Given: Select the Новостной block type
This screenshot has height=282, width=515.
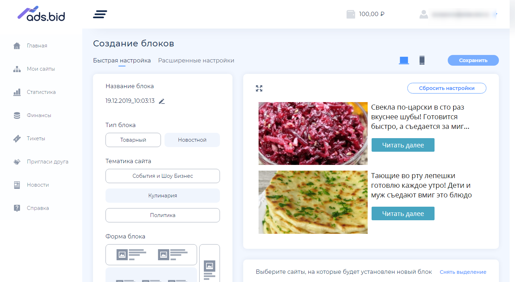Looking at the screenshot, I should pyautogui.click(x=192, y=140).
